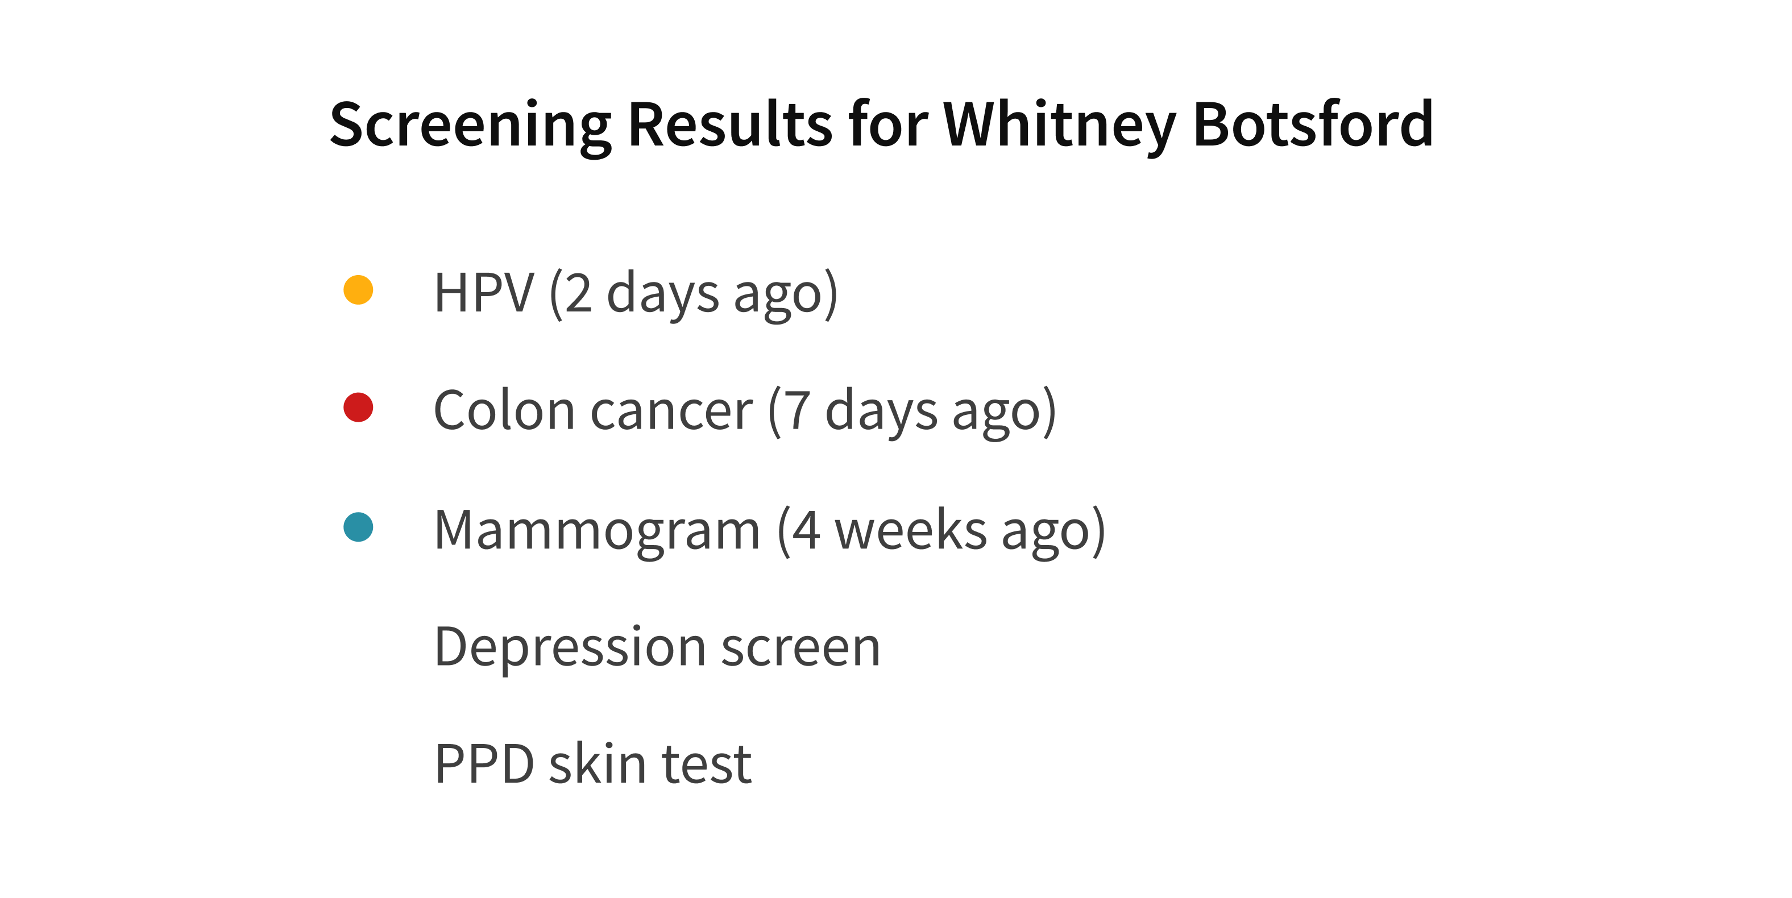Click the word 'Depression' in the list

point(570,647)
